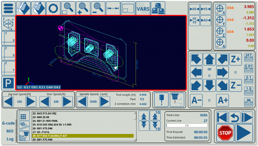This screenshot has height=146, width=258.
Task: Move down 10 G-code lines
Action: tap(155, 126)
